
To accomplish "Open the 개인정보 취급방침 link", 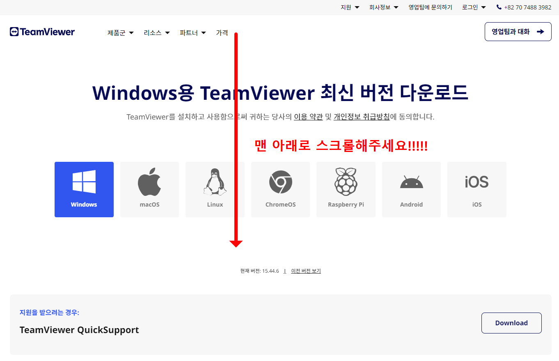I will tap(362, 117).
